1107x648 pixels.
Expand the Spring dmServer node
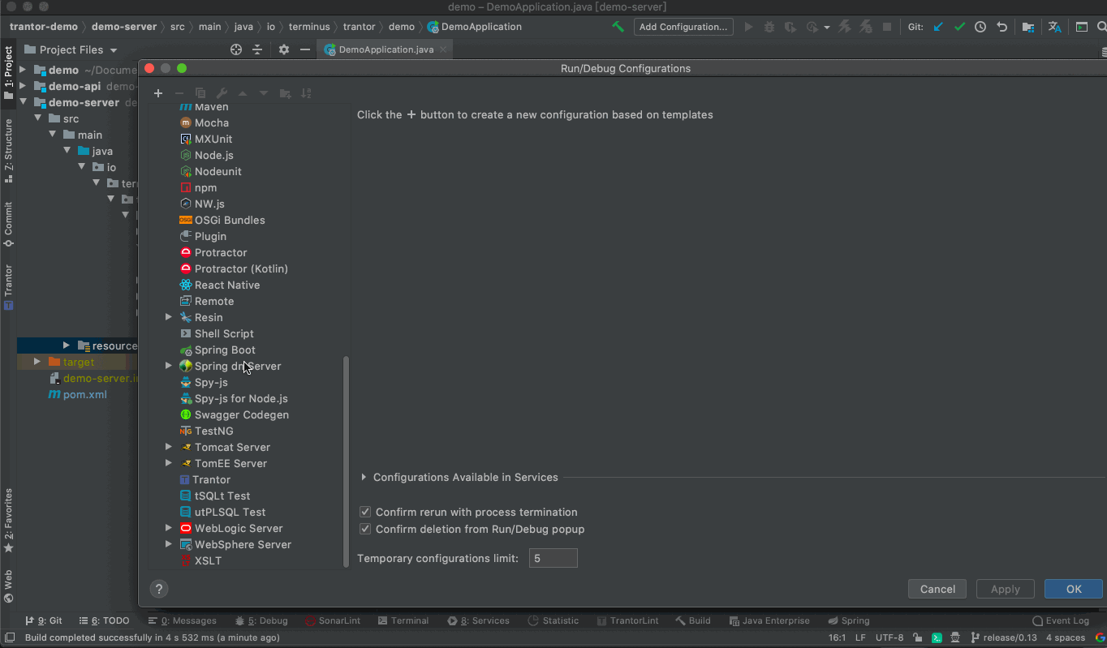point(169,366)
